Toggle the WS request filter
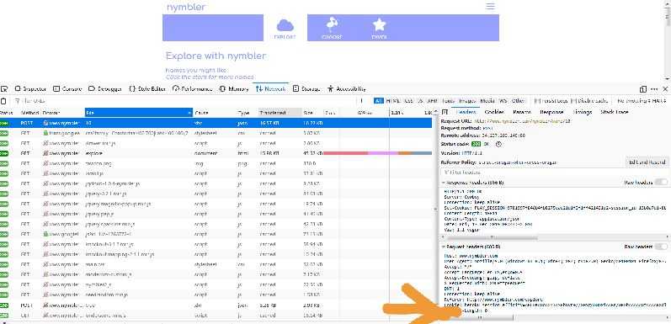The width and height of the screenshot is (671, 324). (503, 101)
